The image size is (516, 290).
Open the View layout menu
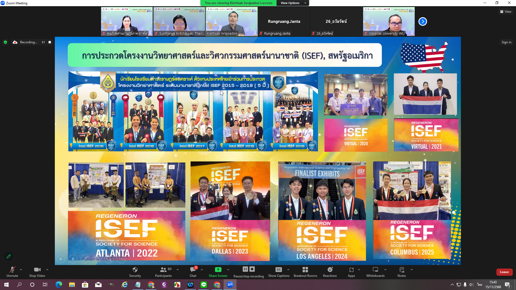(x=506, y=12)
